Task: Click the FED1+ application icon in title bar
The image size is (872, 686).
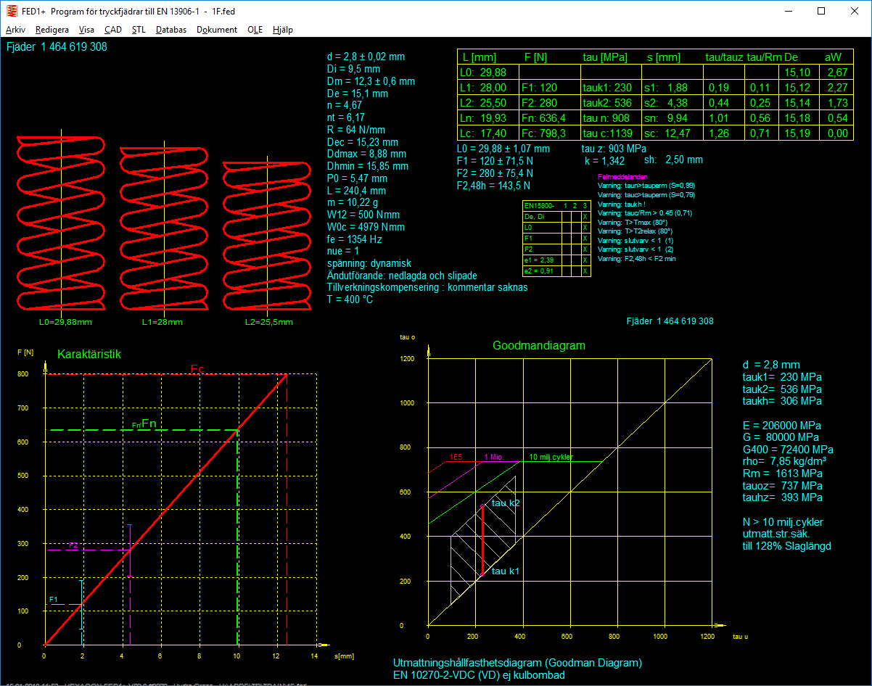Action: point(12,11)
